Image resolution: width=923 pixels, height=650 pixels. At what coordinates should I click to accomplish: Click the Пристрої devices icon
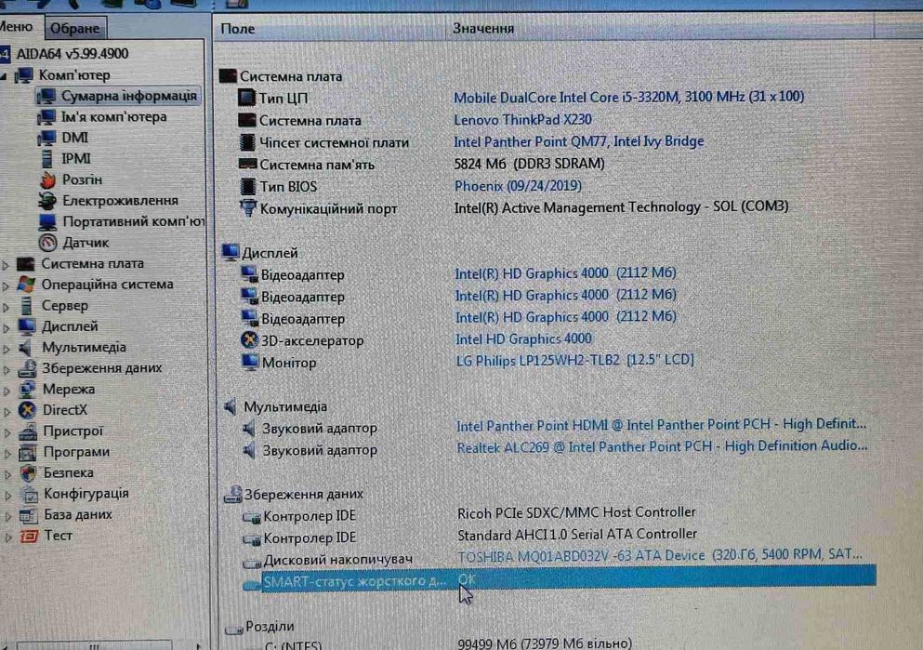tap(28, 431)
